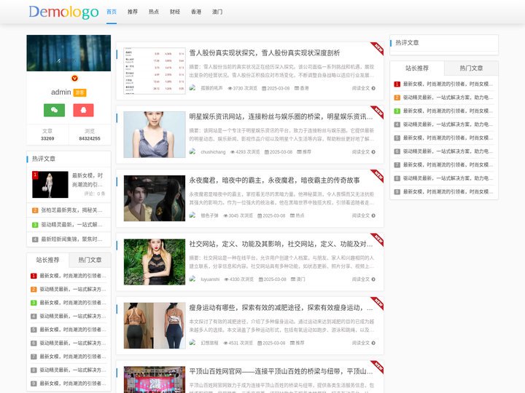Open 最新短新闻集锦 hot comment article

tap(71, 239)
